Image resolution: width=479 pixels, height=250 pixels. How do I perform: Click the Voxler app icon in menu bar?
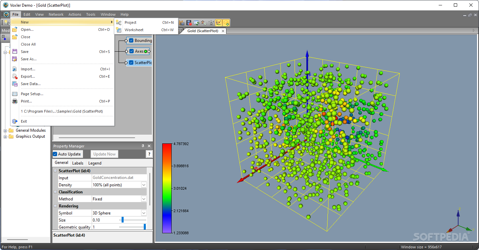pos(6,14)
